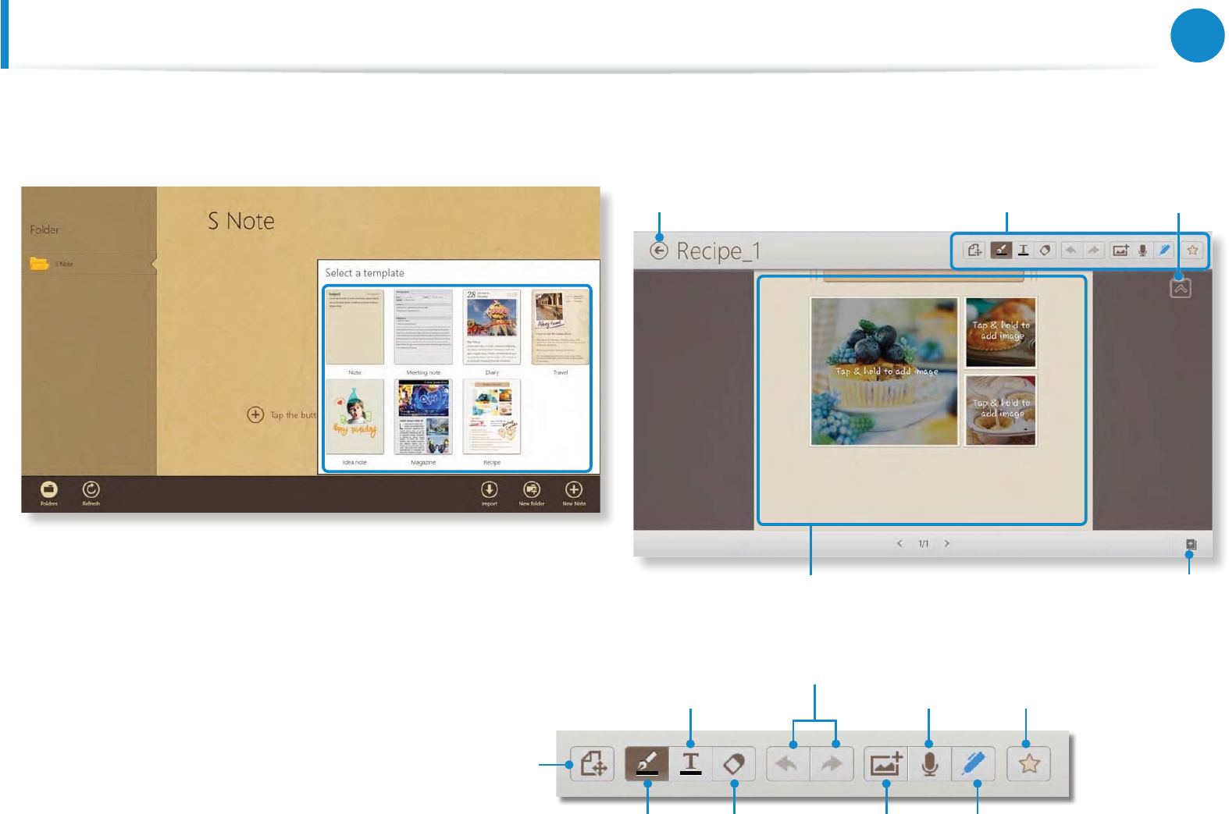1229x814 pixels.
Task: Select the Travel template
Action: [561, 327]
